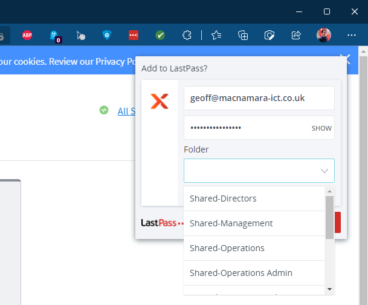Image resolution: width=368 pixels, height=305 pixels.
Task: Open the Favorites list
Action: [216, 35]
